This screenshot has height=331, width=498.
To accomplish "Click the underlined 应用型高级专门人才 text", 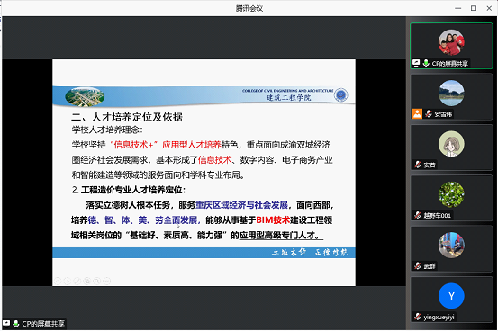I will (281, 235).
